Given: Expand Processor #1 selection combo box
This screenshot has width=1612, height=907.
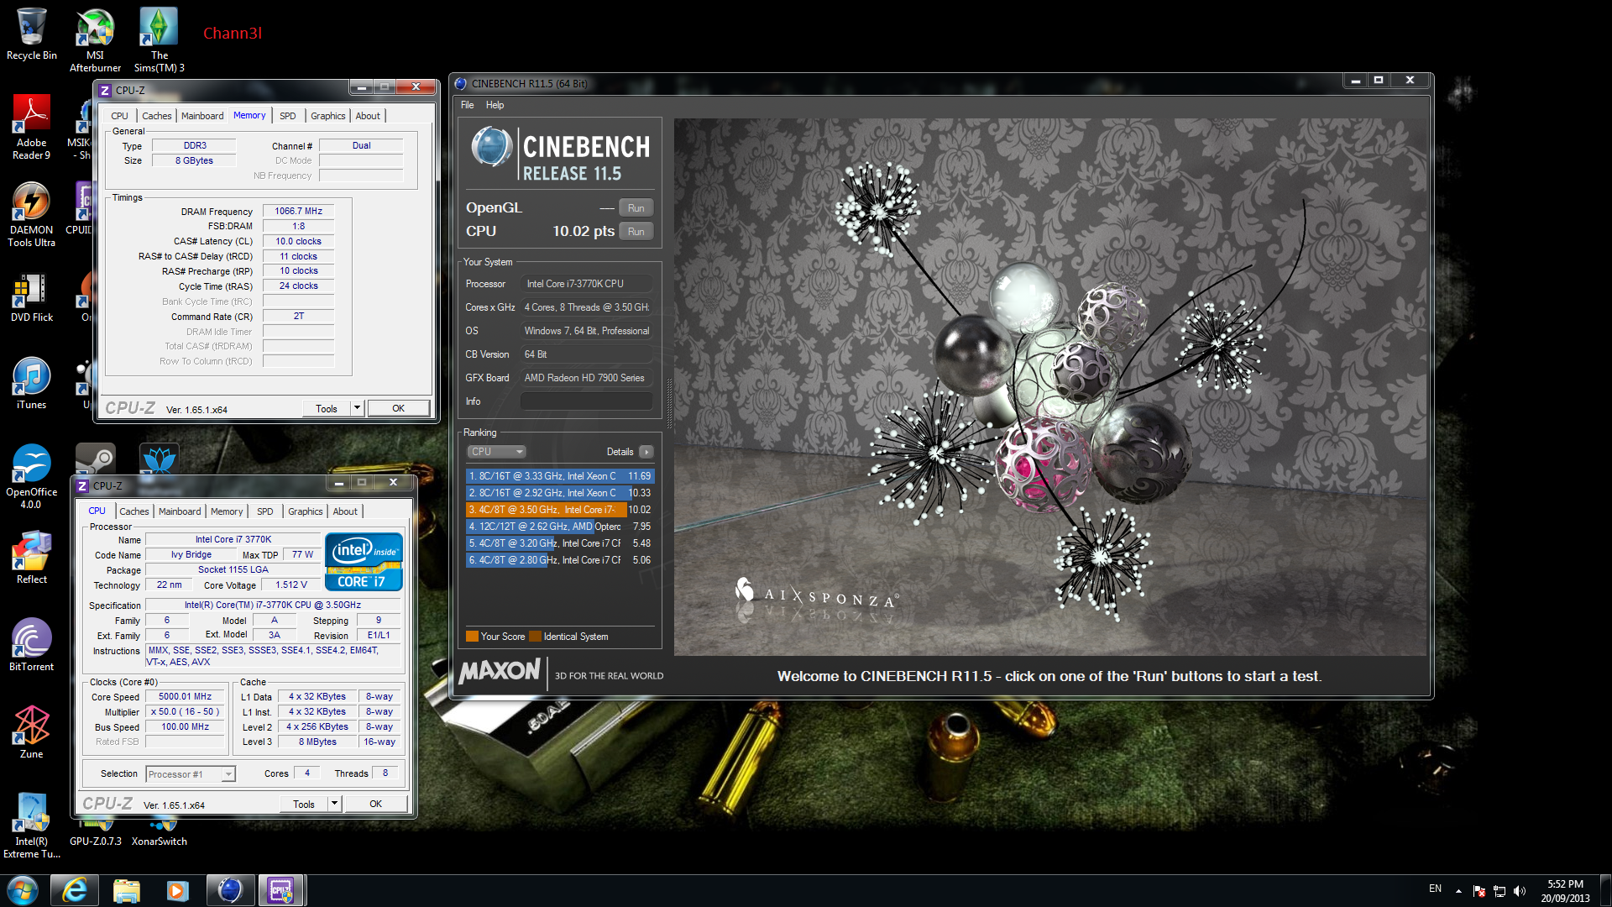Looking at the screenshot, I should (191, 774).
